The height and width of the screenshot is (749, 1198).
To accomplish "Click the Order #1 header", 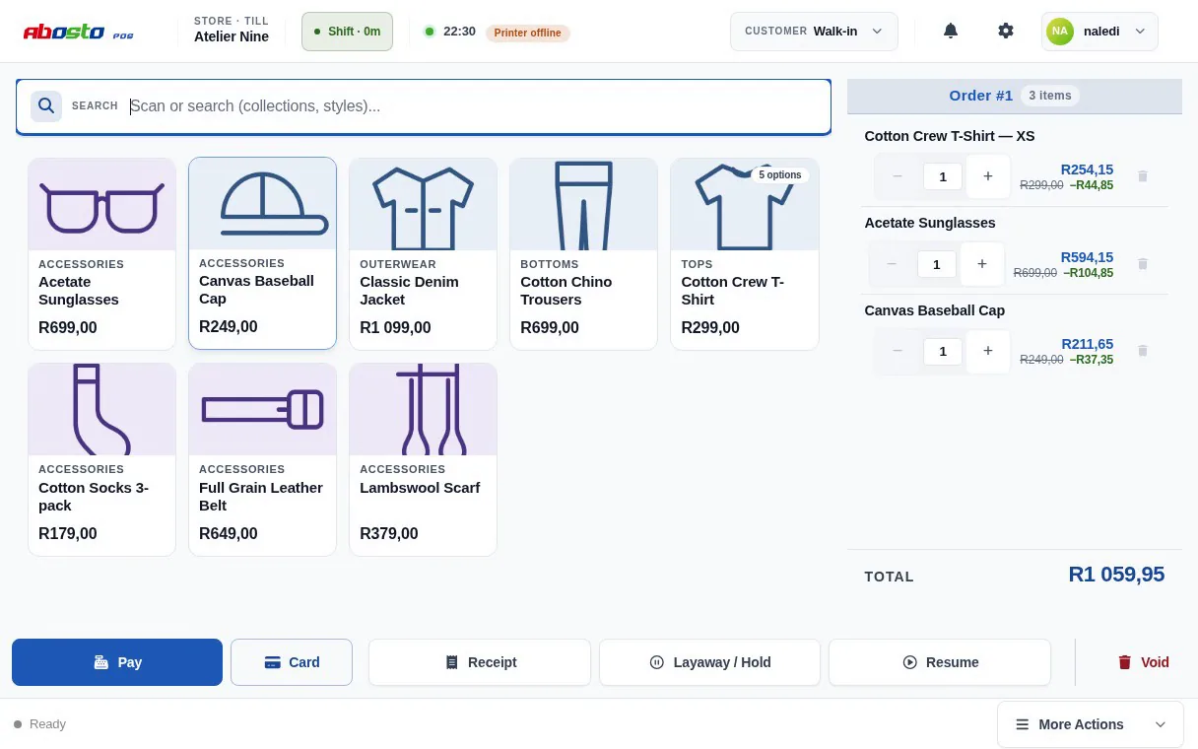I will coord(980,96).
